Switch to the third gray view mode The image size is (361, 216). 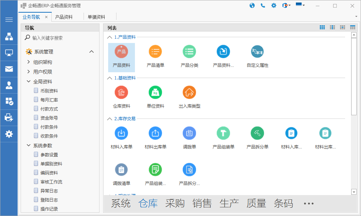(x=343, y=27)
